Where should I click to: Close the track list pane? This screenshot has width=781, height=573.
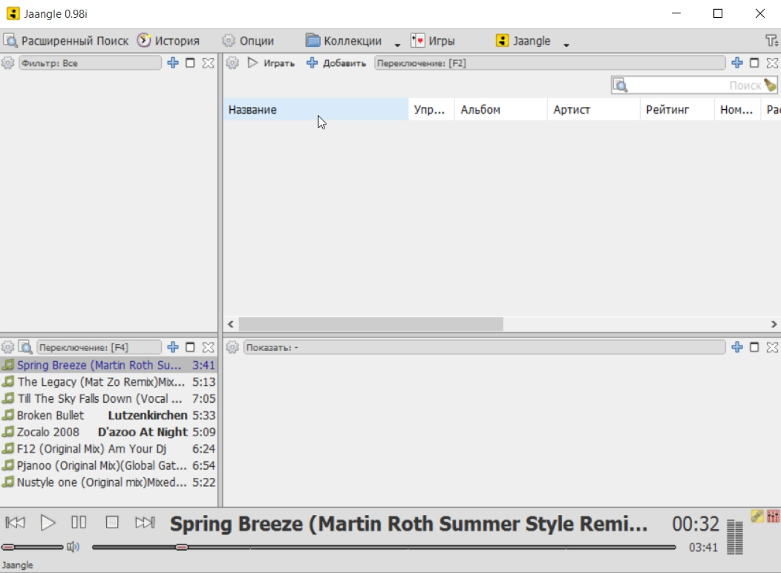point(772,63)
